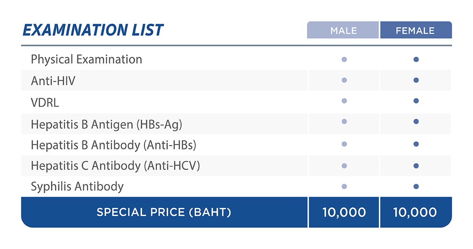
Task: Click the female dot for Hepatitis C Antibody
Action: (x=416, y=165)
